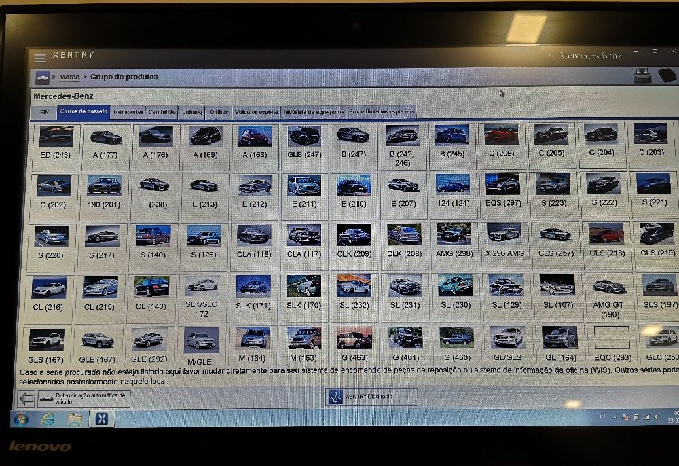The width and height of the screenshot is (679, 466).
Task: Select the E (210) model tile
Action: click(x=354, y=196)
